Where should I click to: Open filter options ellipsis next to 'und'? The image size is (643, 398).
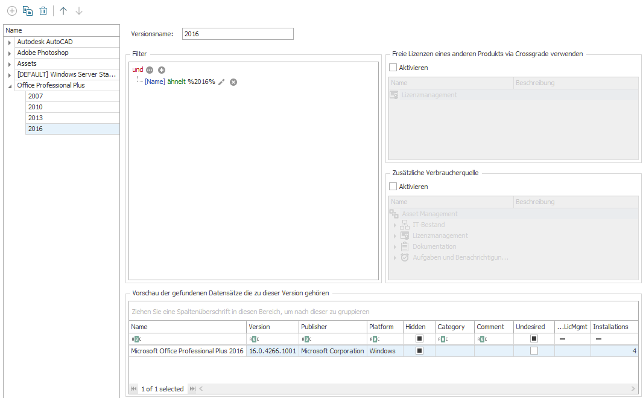[150, 70]
